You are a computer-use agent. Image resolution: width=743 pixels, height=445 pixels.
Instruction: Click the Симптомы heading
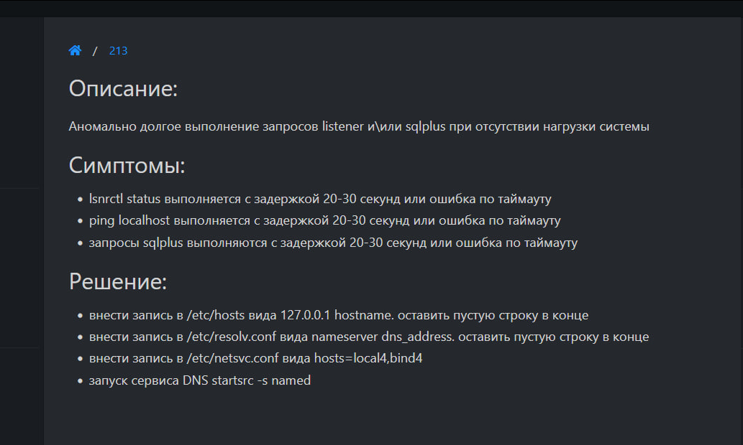coord(127,166)
